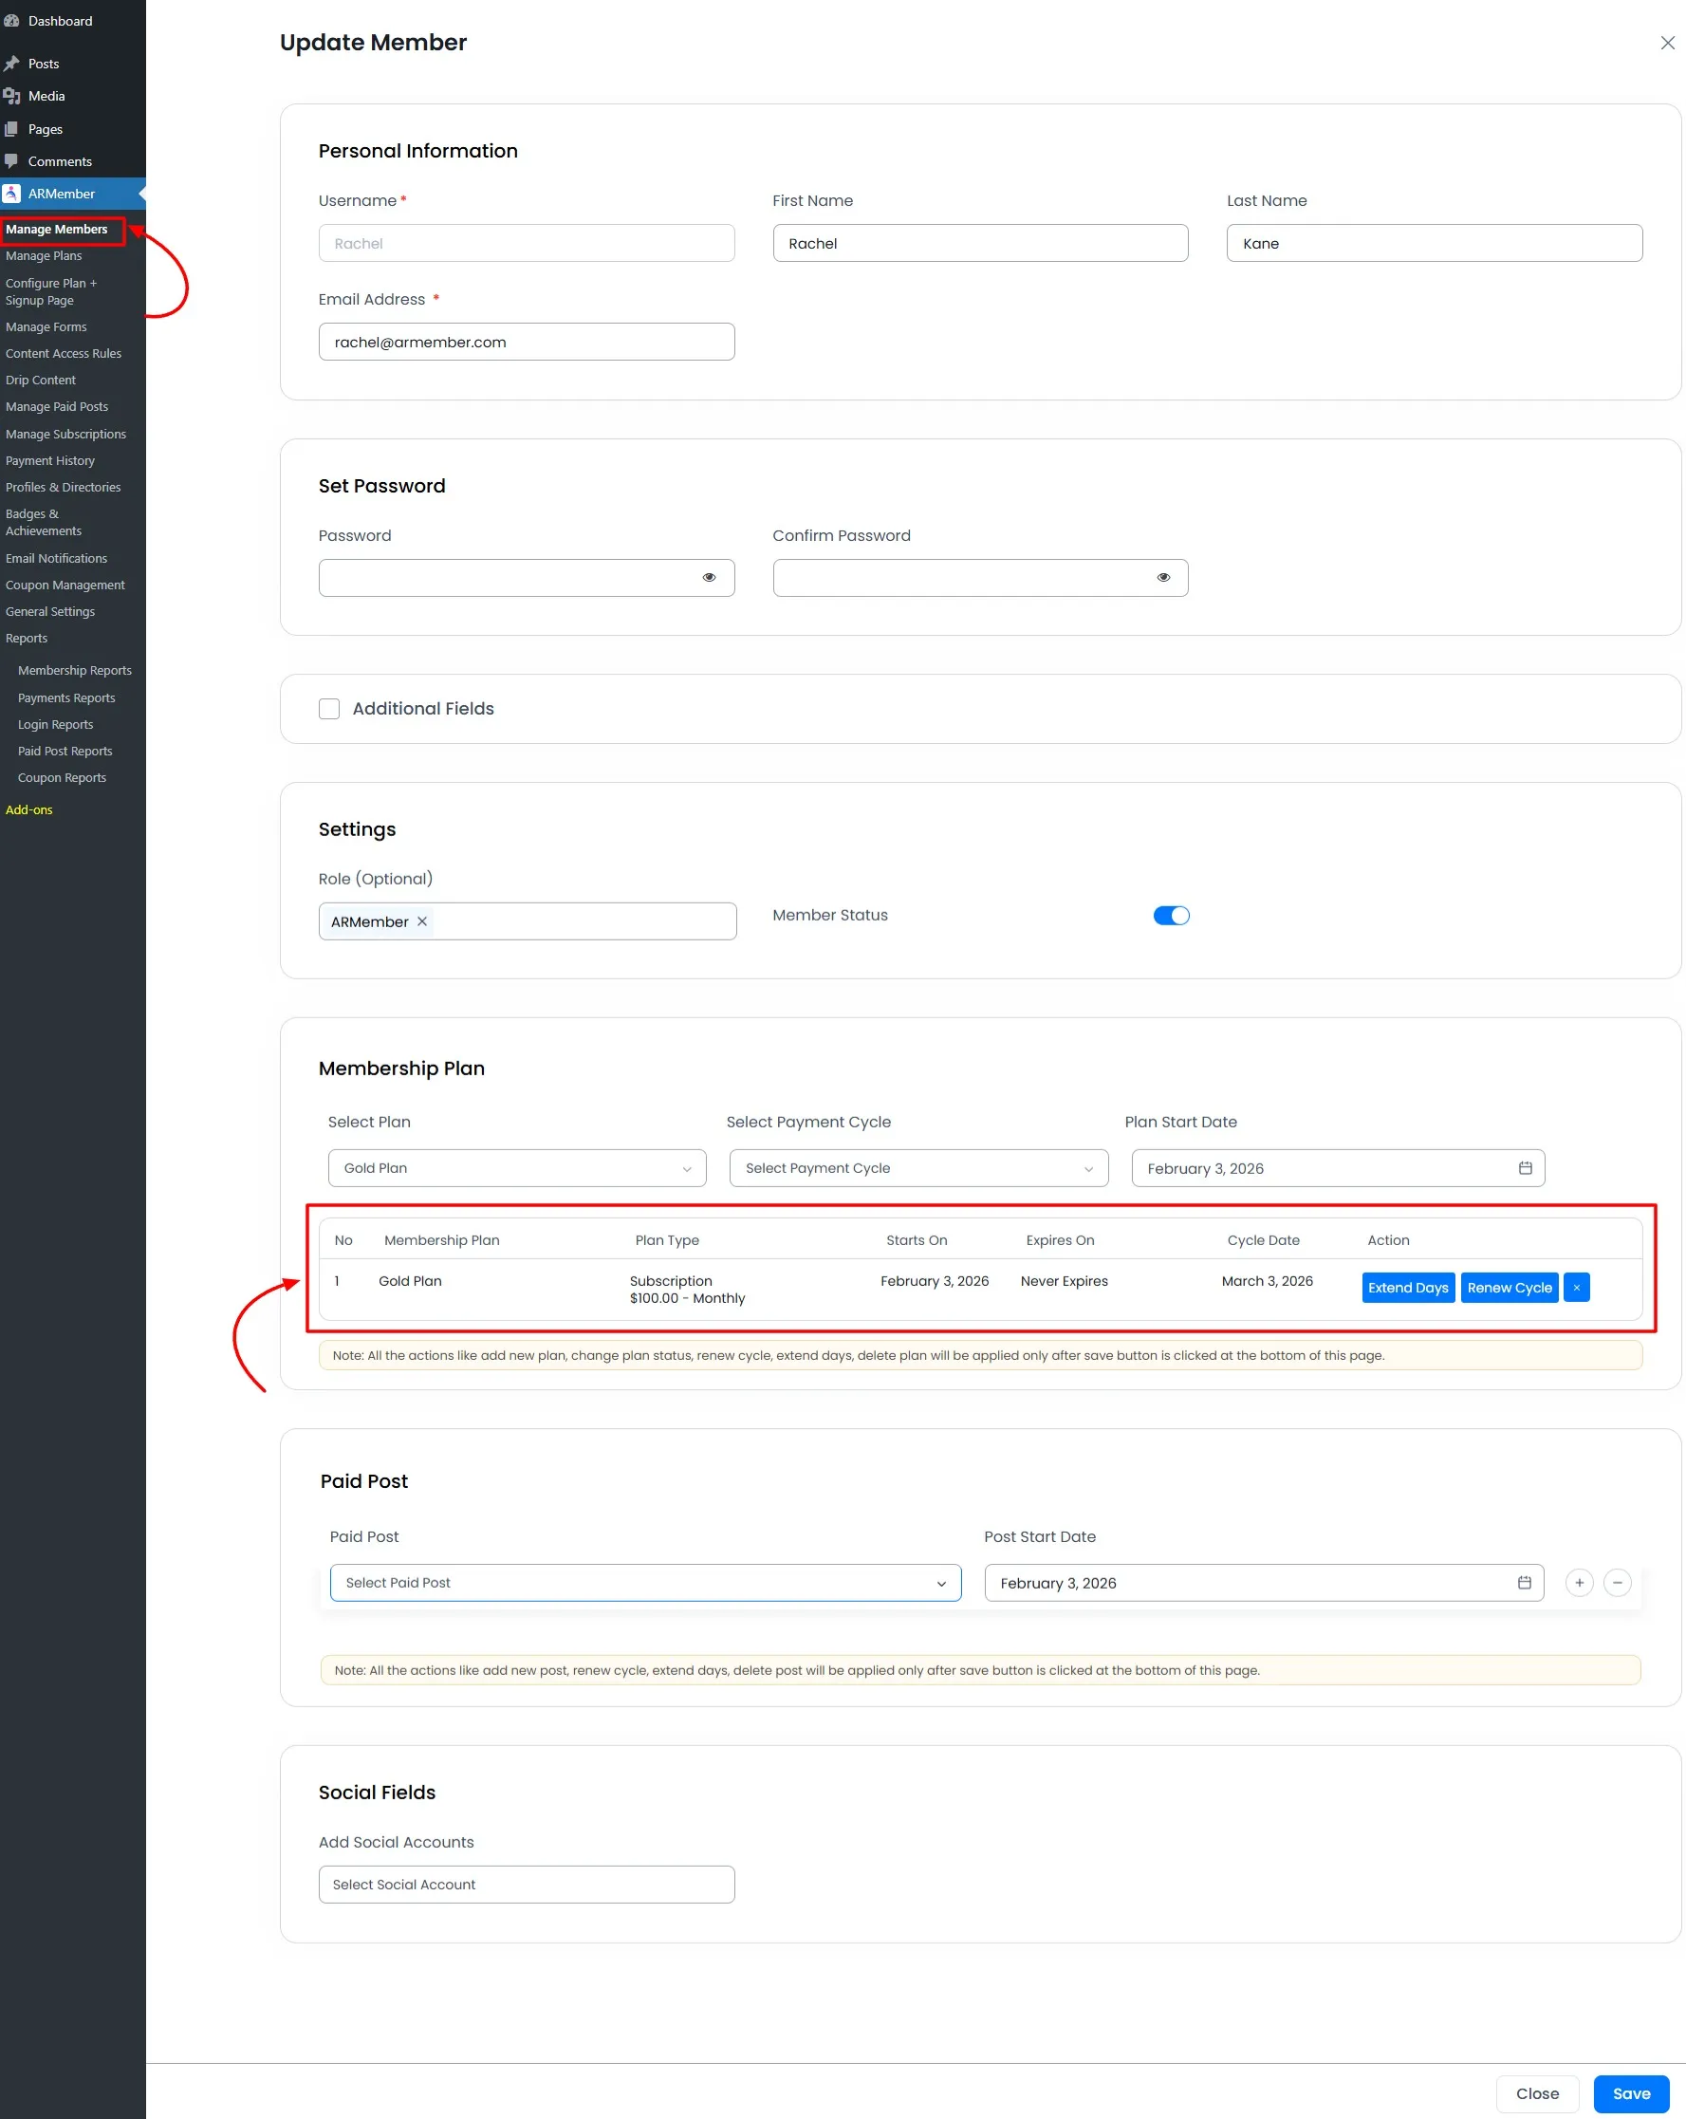Select the Posts icon in sidebar
Image resolution: width=1686 pixels, height=2119 pixels.
coord(13,63)
